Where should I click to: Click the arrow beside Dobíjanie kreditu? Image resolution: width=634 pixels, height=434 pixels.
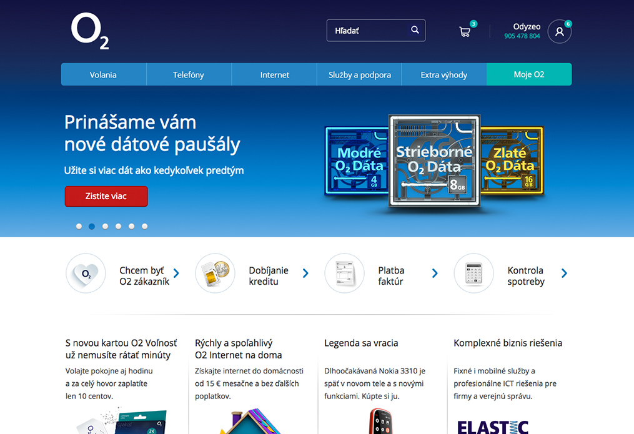click(305, 273)
